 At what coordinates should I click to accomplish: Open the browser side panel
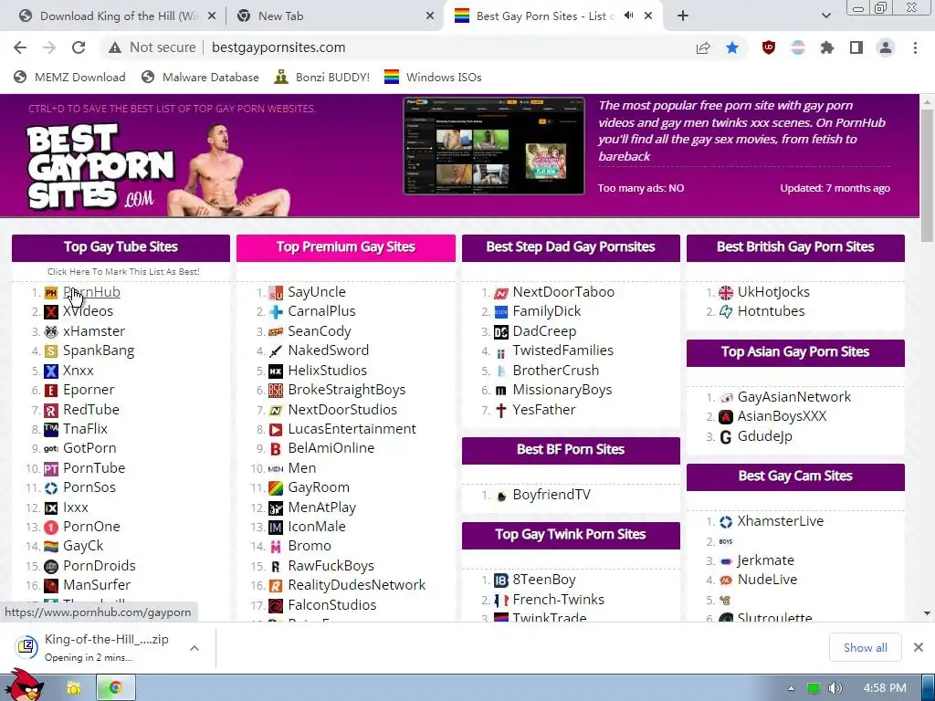pyautogui.click(x=856, y=47)
